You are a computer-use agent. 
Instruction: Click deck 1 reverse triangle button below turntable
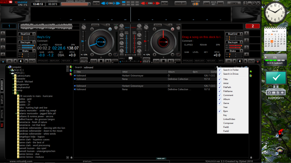110,55
